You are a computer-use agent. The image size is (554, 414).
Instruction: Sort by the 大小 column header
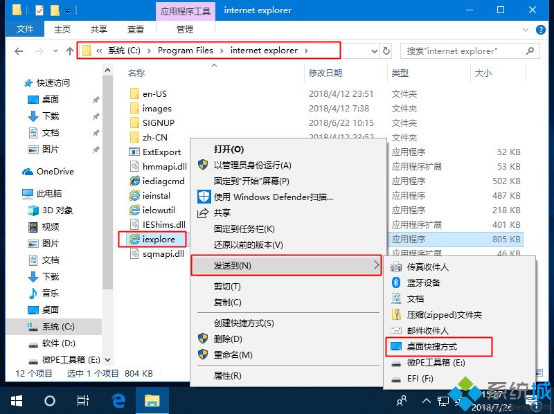[483, 73]
